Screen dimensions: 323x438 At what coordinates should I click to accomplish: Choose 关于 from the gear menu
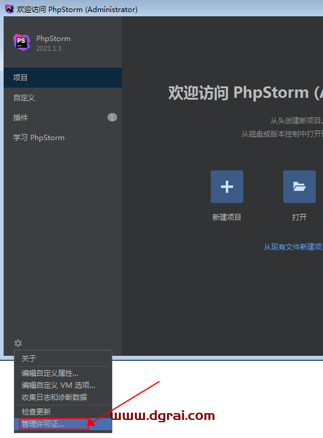[63, 358]
